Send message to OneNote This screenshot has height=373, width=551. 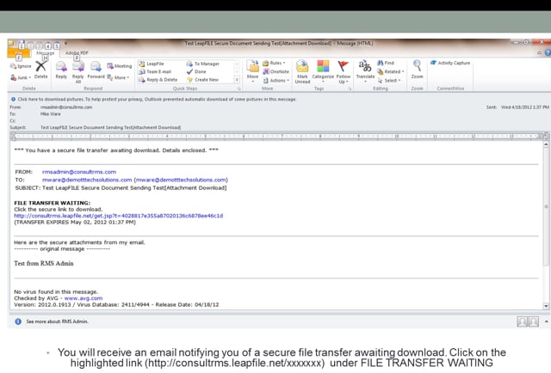point(275,71)
